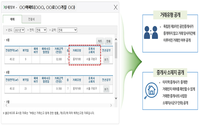Click 서울 구로구 cell in 9월 row
Viewport: 200px width, 126px height.
click(x=91, y=59)
